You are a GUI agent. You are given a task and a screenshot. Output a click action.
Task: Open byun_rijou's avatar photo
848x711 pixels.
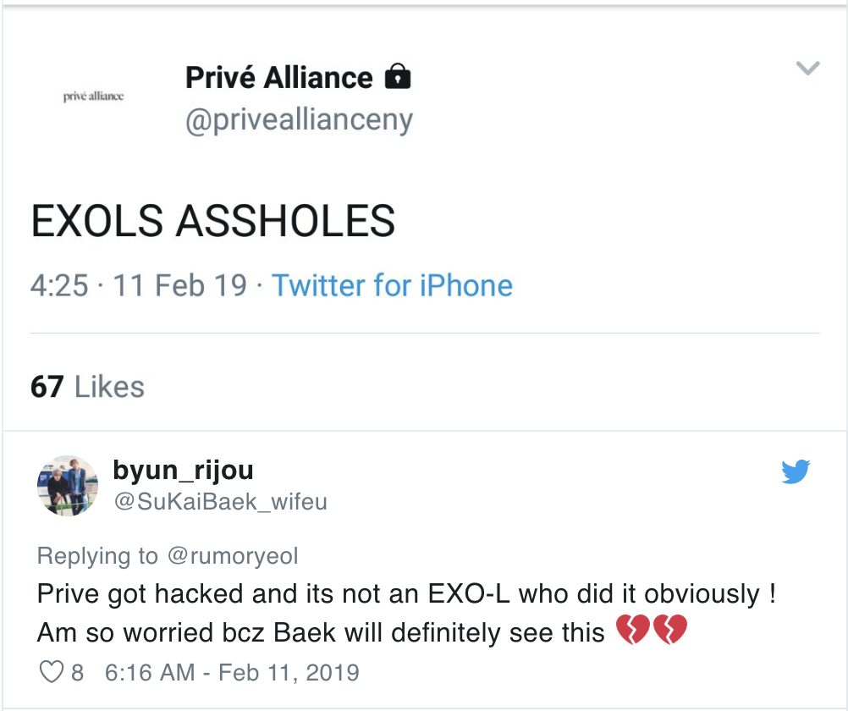pyautogui.click(x=67, y=485)
